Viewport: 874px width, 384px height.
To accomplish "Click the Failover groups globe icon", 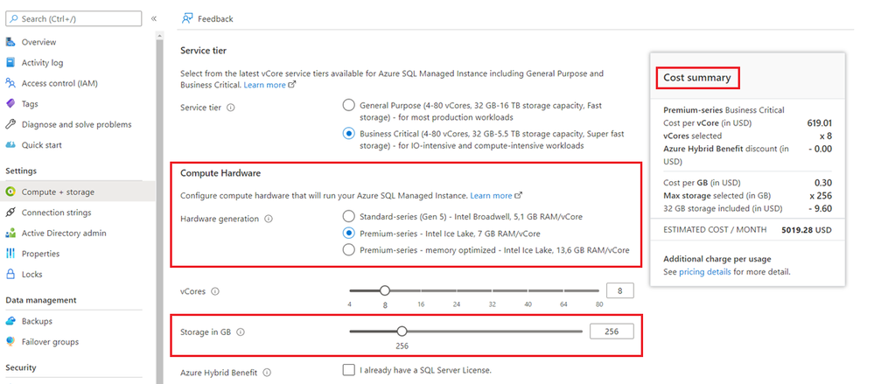I will click(x=10, y=342).
